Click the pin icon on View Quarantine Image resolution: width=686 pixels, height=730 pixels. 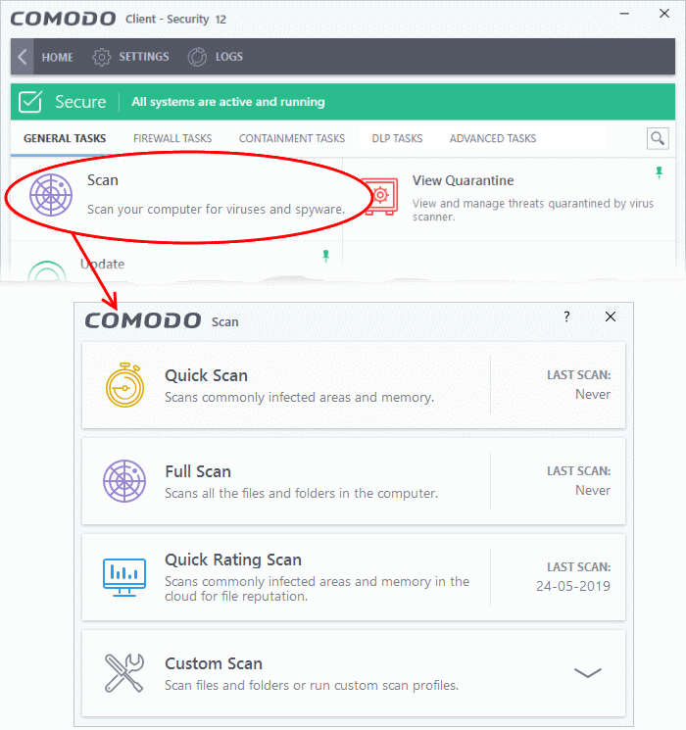point(659,172)
